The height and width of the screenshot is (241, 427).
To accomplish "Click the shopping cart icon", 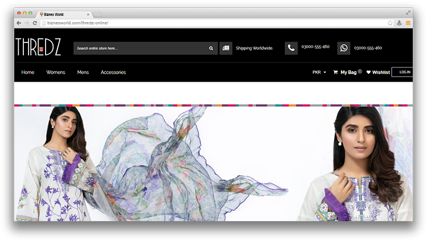I will click(x=335, y=72).
